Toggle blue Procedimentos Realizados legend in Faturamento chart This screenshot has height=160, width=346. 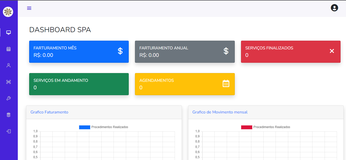85,127
